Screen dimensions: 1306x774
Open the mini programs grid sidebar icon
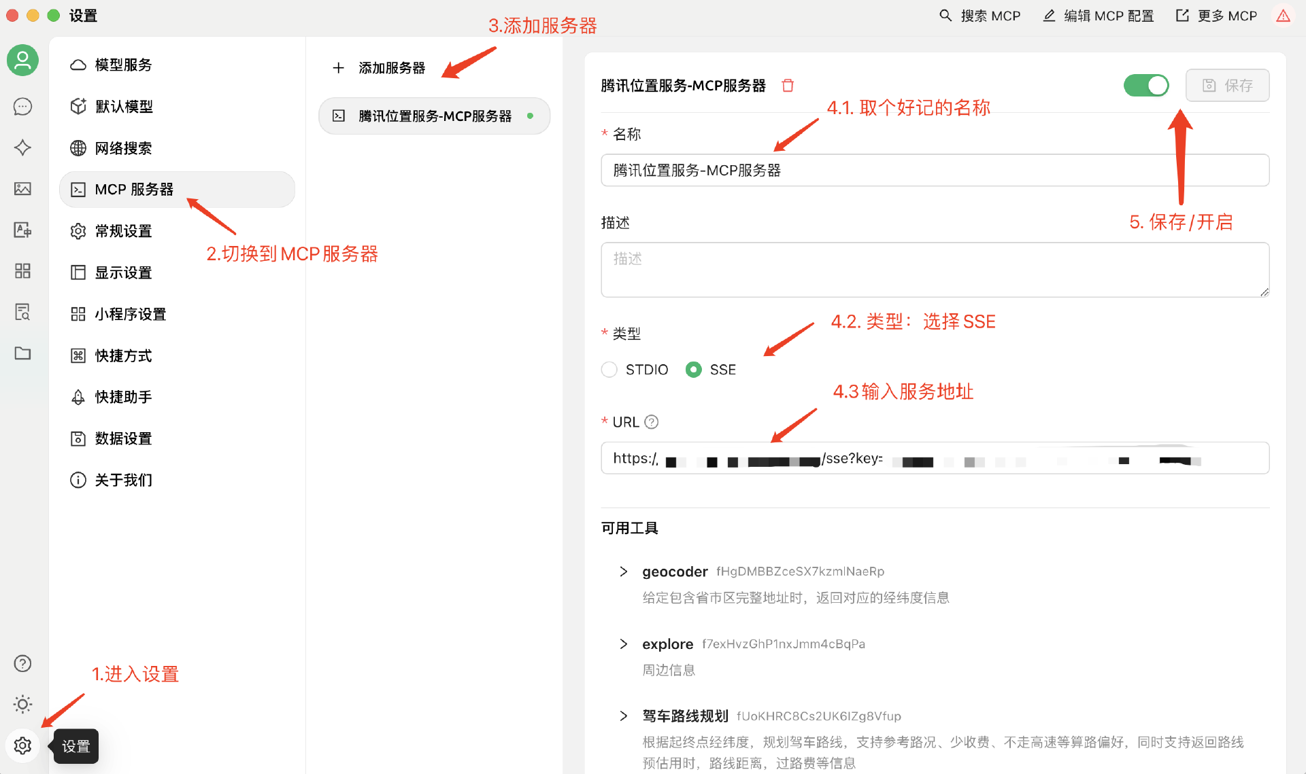[x=22, y=271]
